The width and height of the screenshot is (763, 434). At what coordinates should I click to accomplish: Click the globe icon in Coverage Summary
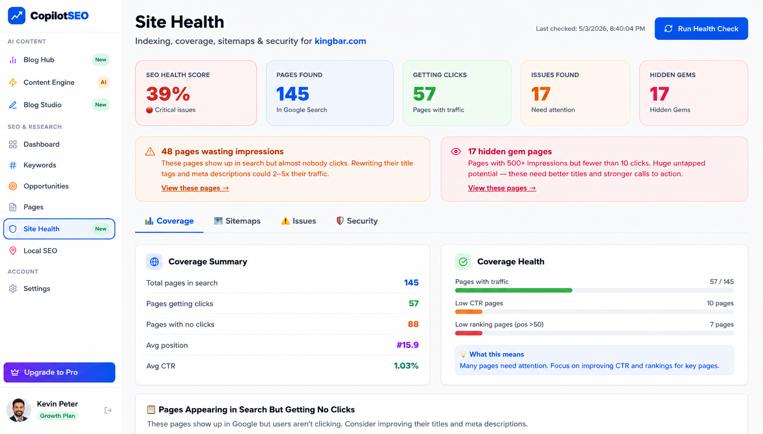[x=154, y=262]
